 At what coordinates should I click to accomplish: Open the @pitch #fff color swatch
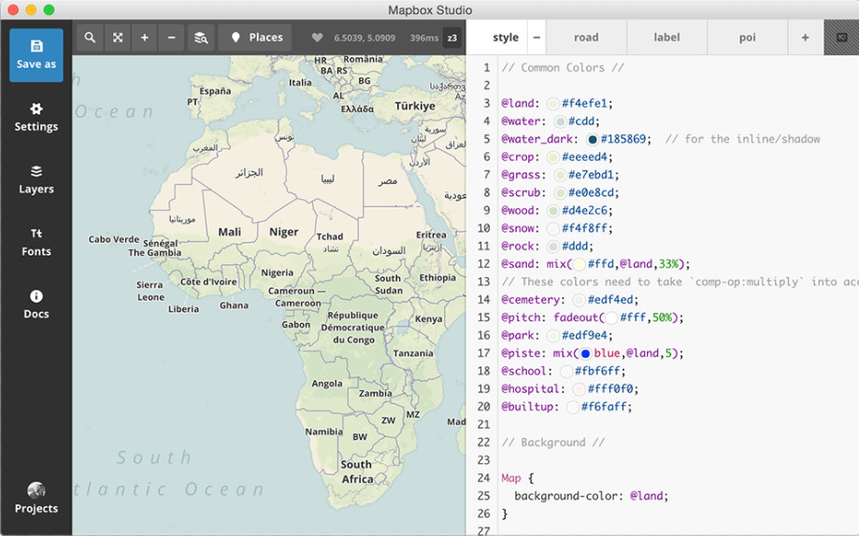[x=611, y=317]
